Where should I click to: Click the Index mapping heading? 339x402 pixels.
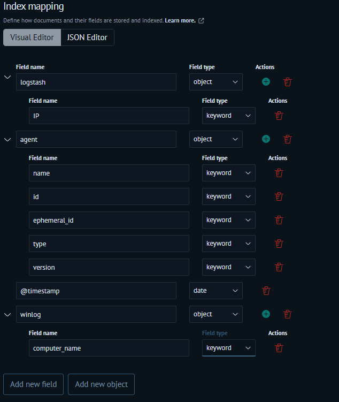tap(34, 6)
